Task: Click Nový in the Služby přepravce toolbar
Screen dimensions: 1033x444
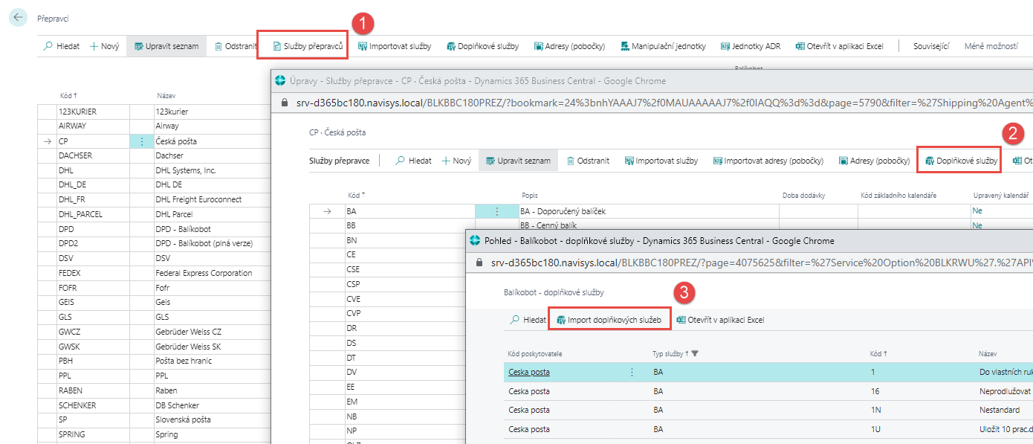Action: 456,160
